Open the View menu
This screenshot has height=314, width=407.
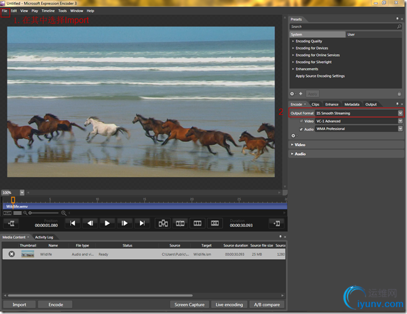[24, 11]
